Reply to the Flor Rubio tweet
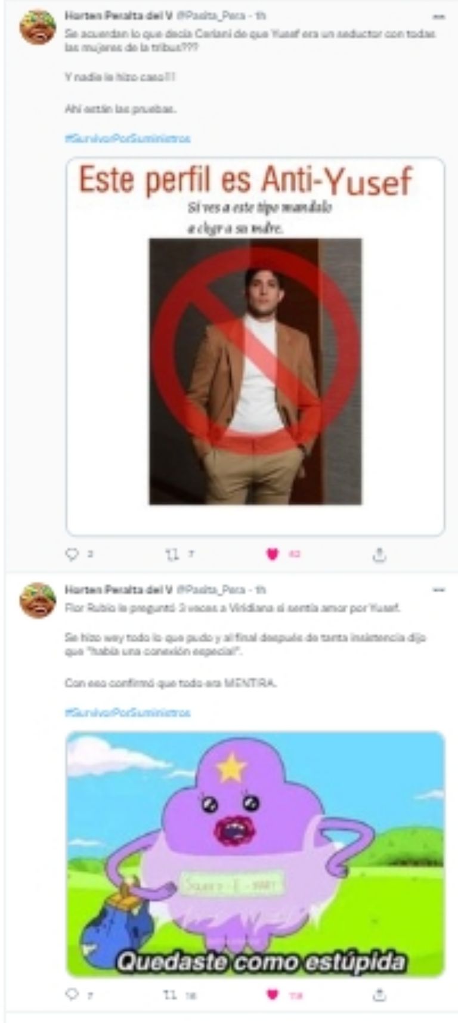This screenshot has height=1023, width=458. point(72,994)
